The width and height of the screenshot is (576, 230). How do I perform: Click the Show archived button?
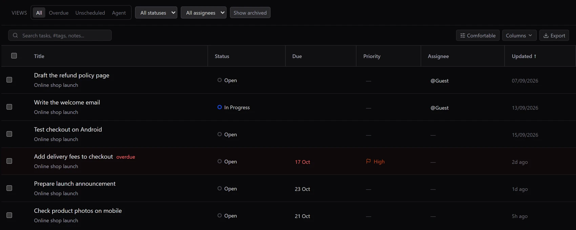coord(250,13)
